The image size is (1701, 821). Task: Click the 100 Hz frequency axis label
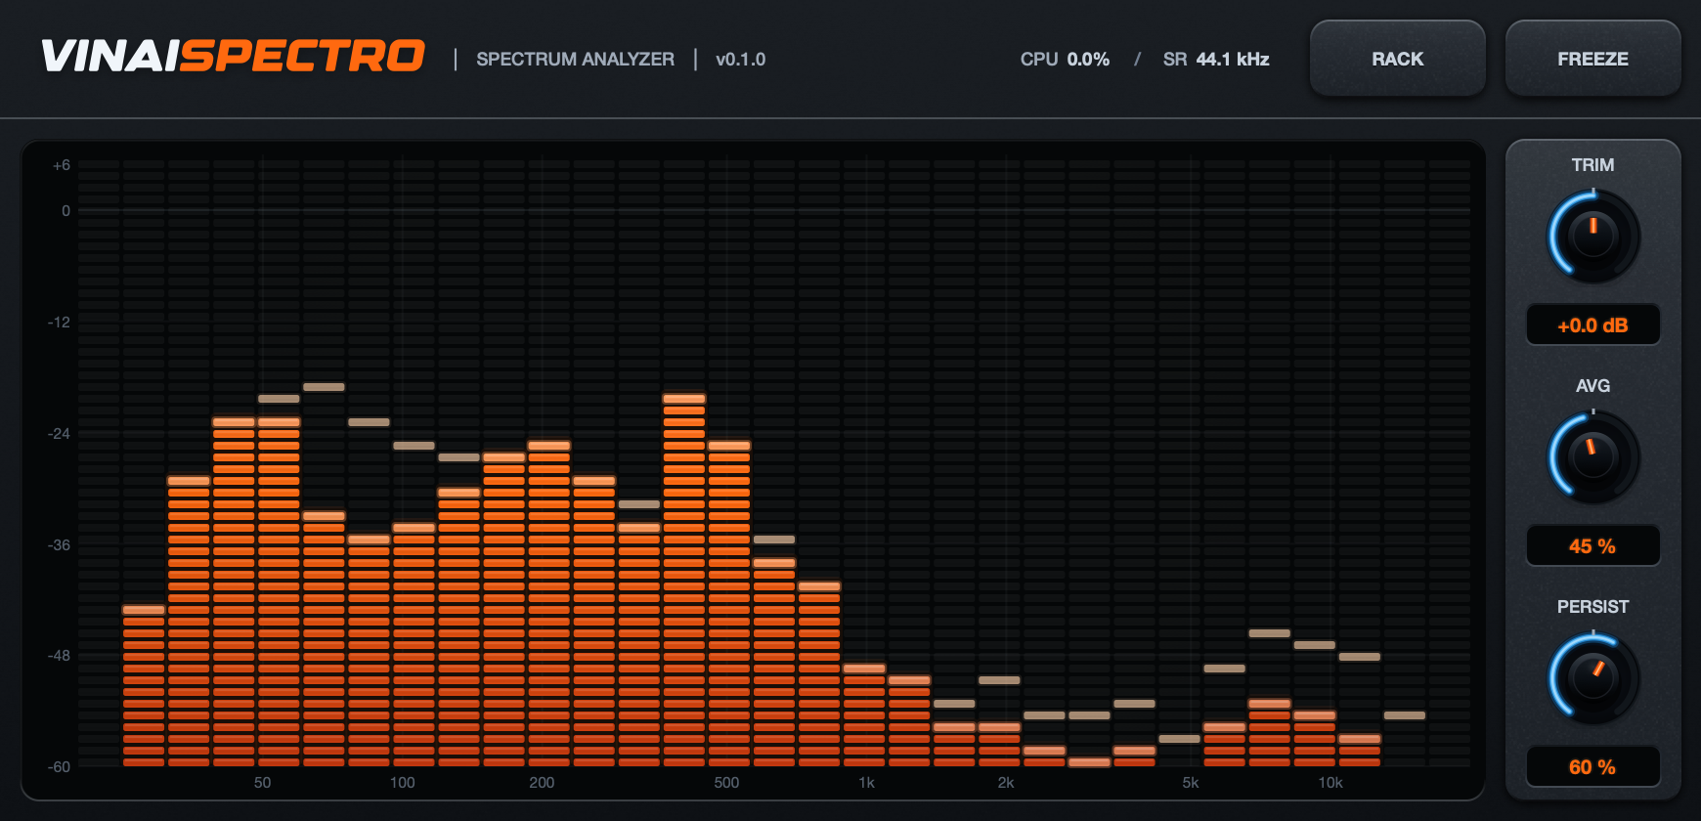pos(402,783)
